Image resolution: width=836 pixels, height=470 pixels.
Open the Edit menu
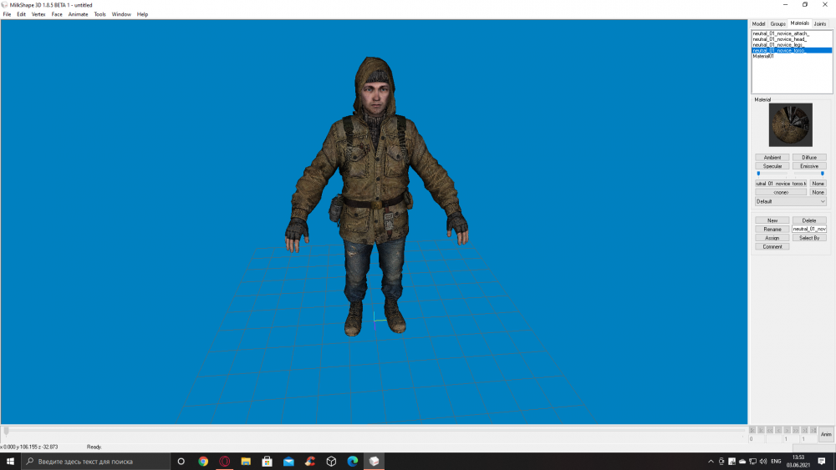tap(22, 14)
